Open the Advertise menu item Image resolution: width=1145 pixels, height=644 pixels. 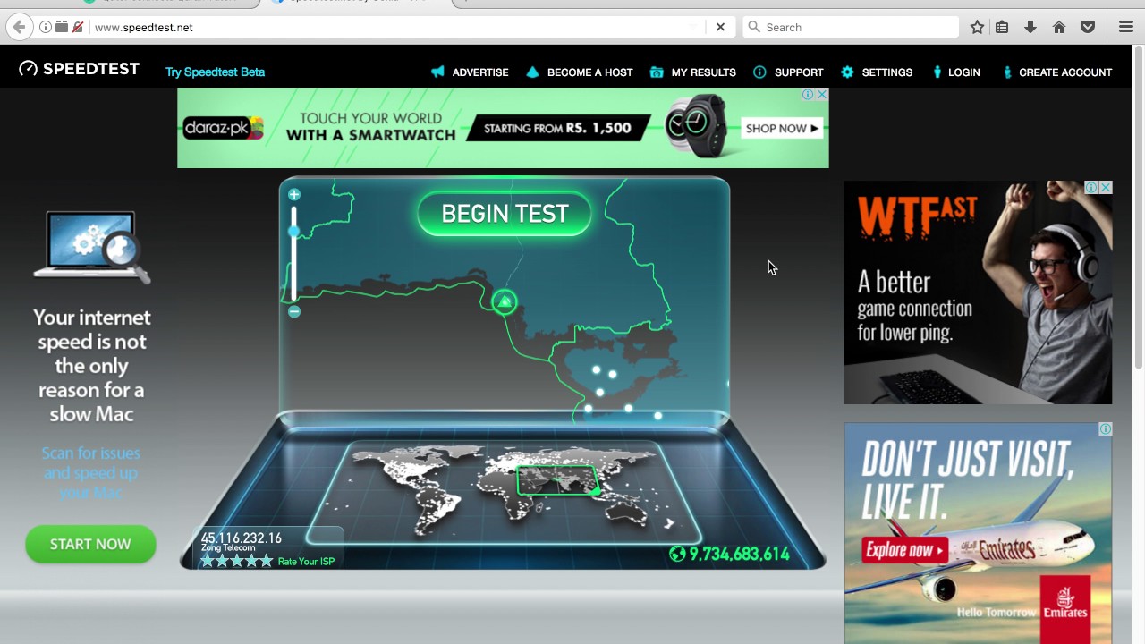point(470,72)
